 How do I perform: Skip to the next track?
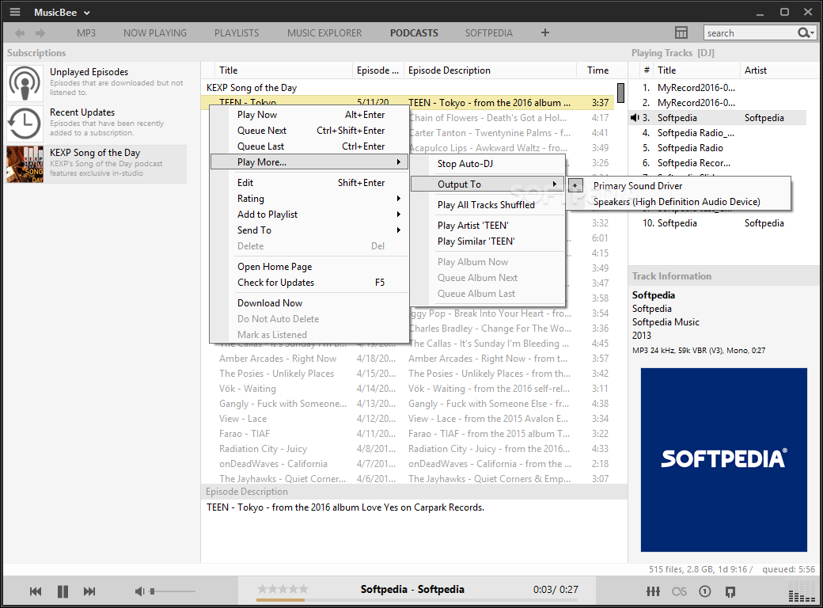[89, 591]
